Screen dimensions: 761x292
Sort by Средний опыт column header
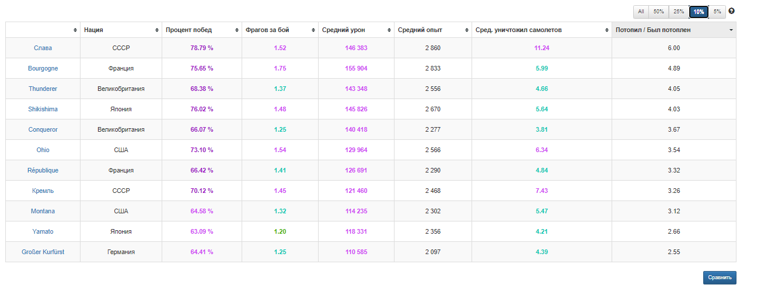coord(432,30)
